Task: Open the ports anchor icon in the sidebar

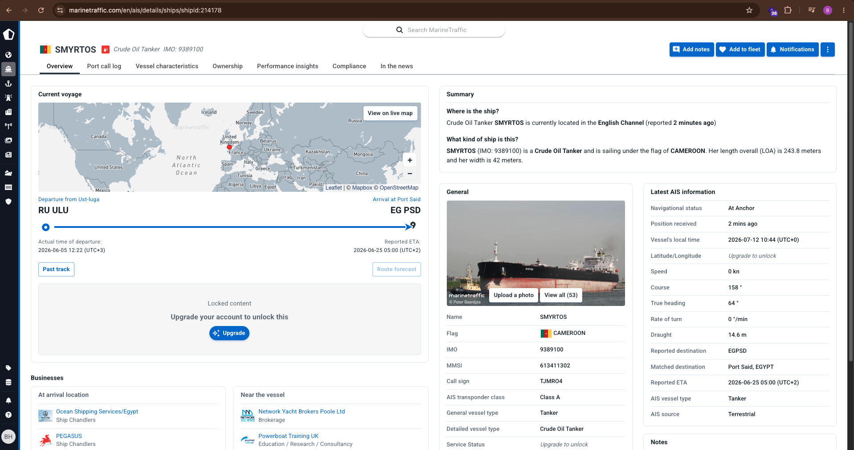Action: tap(8, 83)
